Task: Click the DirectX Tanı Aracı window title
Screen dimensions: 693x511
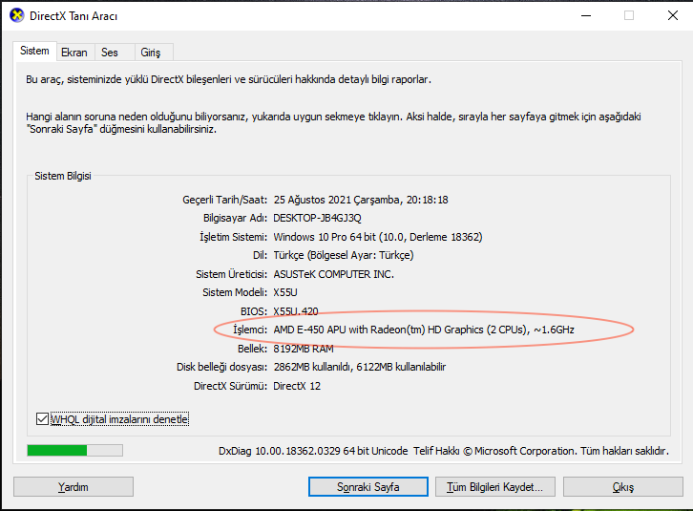Action: pos(73,16)
